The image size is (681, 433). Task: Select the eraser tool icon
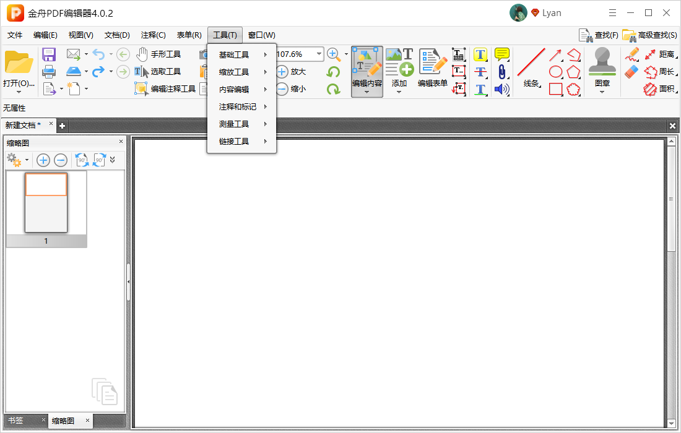coord(631,72)
